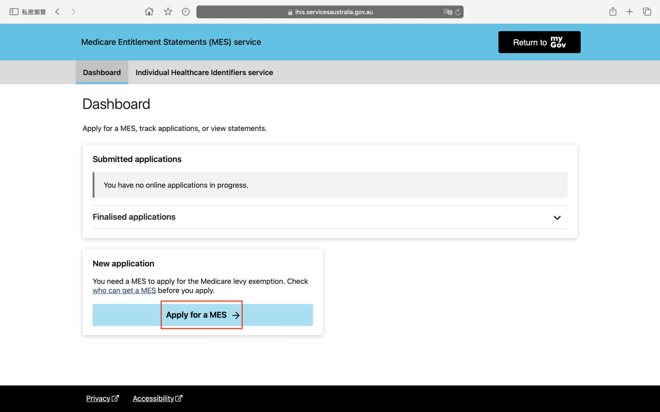Open the who can get a MES link
Screen dimensions: 660x412
click(x=124, y=290)
